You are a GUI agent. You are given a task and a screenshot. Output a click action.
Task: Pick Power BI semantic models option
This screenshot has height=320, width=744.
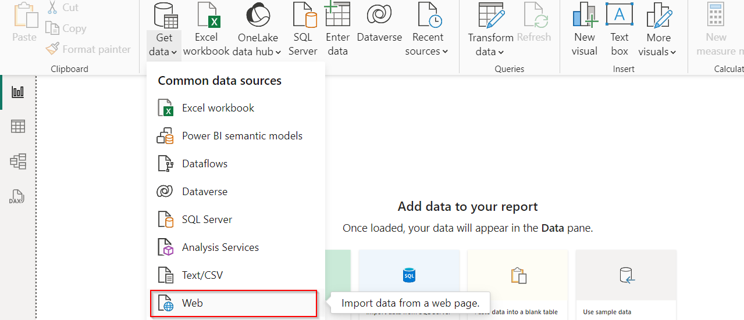242,136
